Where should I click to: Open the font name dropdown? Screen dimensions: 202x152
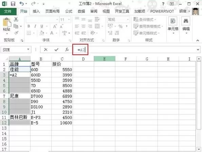pos(57,20)
